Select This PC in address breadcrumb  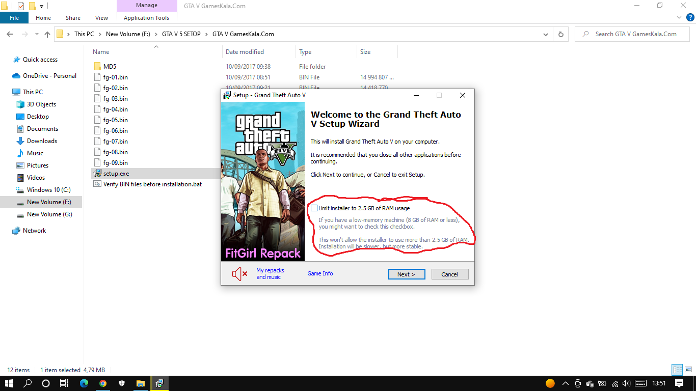(84, 34)
